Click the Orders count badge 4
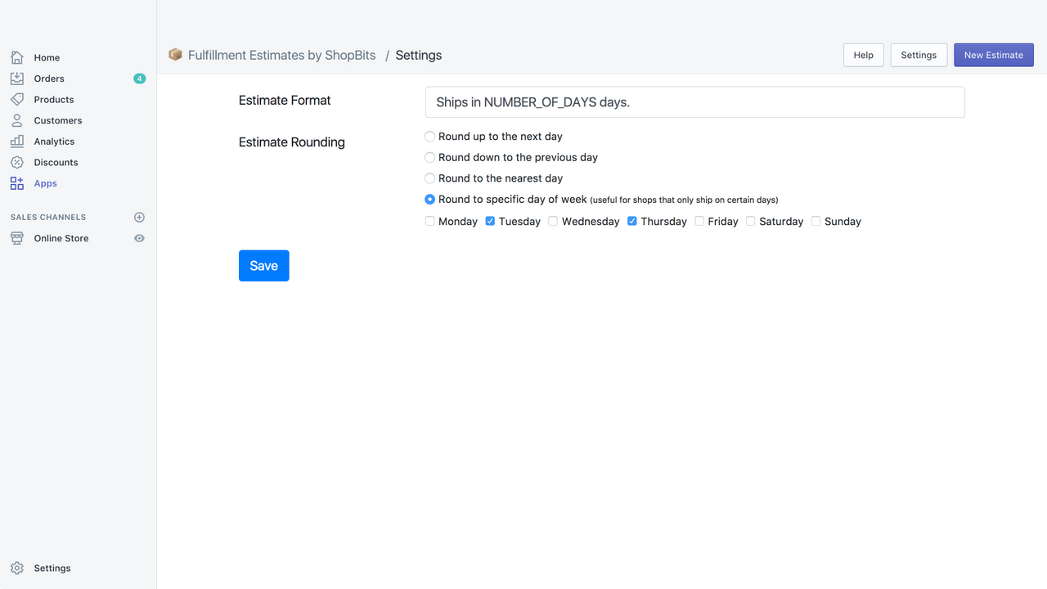 pyautogui.click(x=140, y=79)
